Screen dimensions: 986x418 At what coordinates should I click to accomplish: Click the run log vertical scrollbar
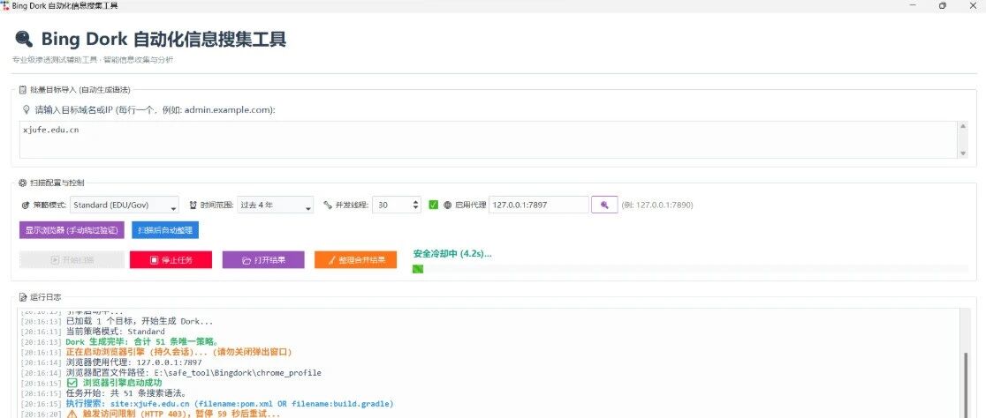coord(967,384)
